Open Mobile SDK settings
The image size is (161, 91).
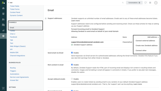point(14,52)
